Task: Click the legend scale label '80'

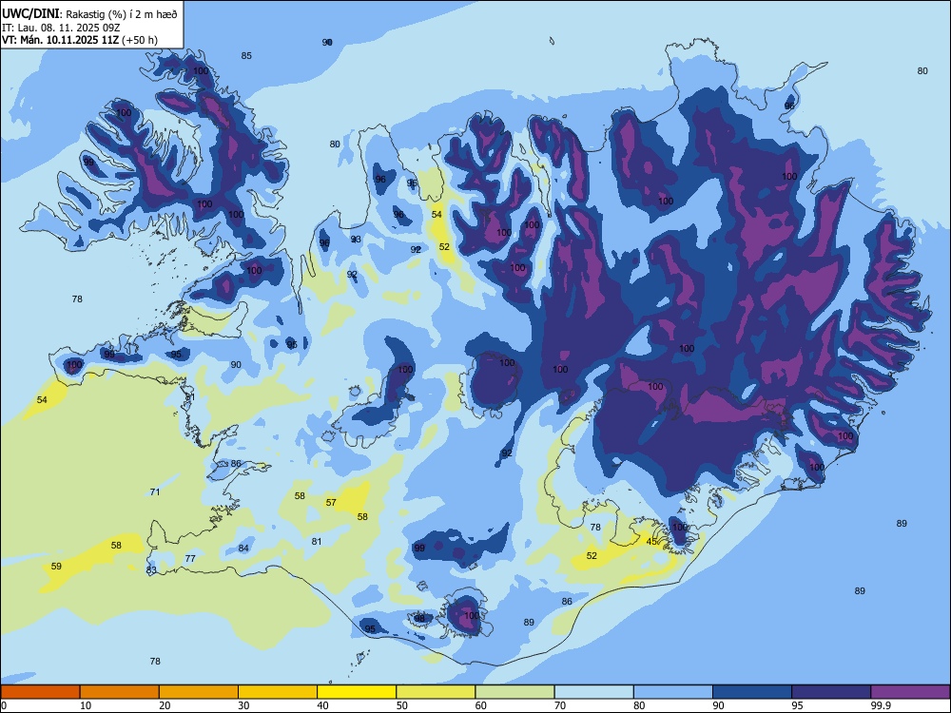Action: tap(639, 705)
